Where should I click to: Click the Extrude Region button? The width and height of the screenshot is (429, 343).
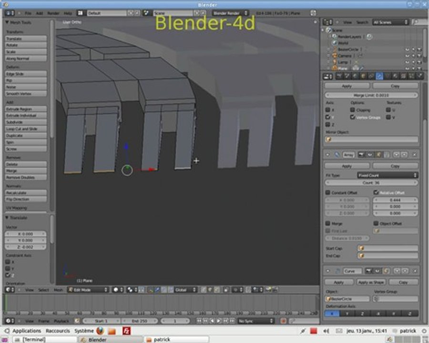(x=26, y=109)
